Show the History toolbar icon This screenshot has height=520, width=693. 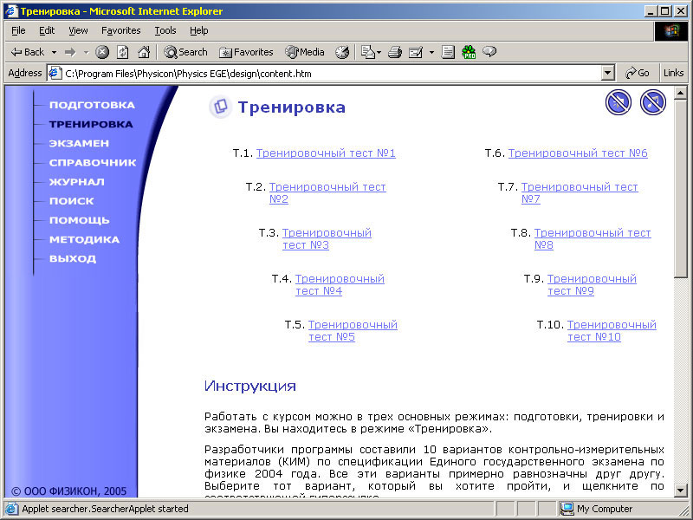point(342,52)
